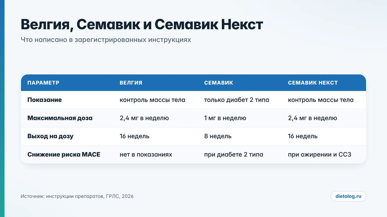
Task: Click '2,4 мг в неделю' in Семавик Некст column
Action: [313, 118]
